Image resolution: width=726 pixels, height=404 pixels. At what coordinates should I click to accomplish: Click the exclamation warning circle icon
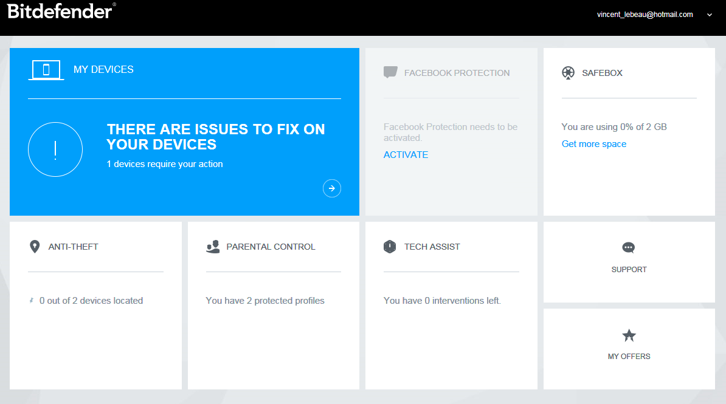click(x=55, y=149)
